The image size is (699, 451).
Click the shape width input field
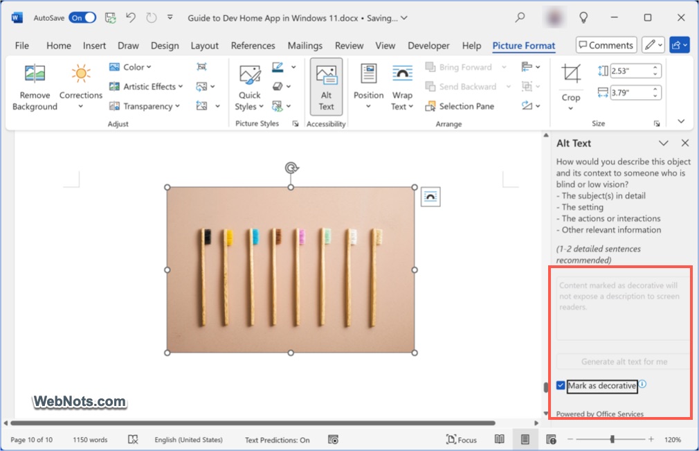click(x=631, y=93)
